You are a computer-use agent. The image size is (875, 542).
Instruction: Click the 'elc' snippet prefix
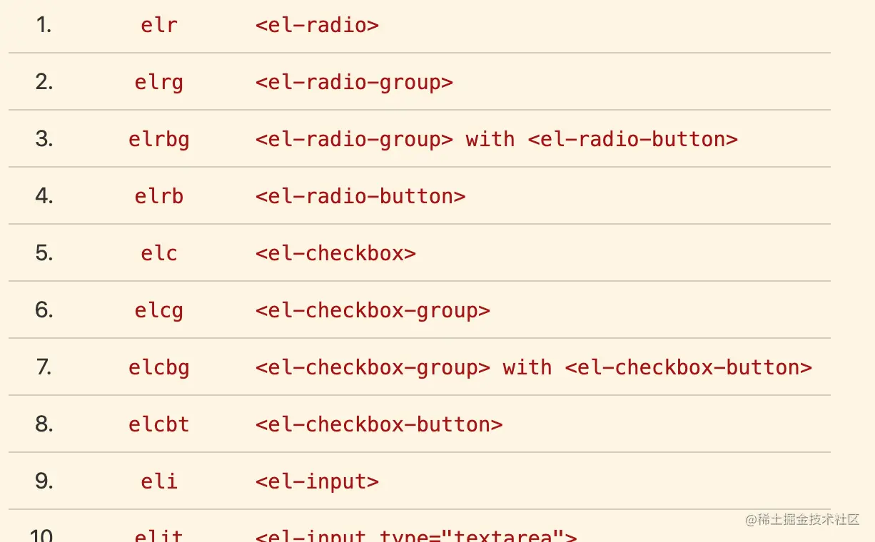(159, 253)
